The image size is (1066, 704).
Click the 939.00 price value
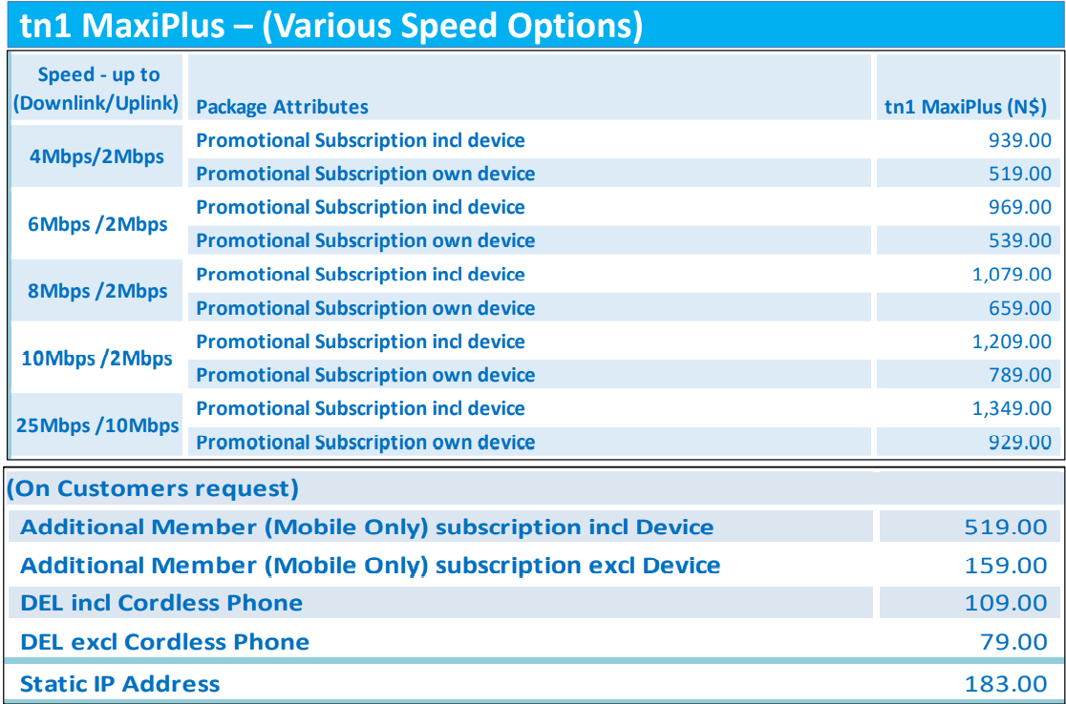[x=1020, y=140]
